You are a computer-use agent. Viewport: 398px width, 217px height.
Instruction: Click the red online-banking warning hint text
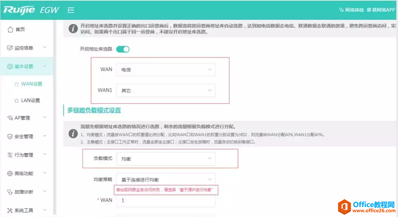coord(164,190)
